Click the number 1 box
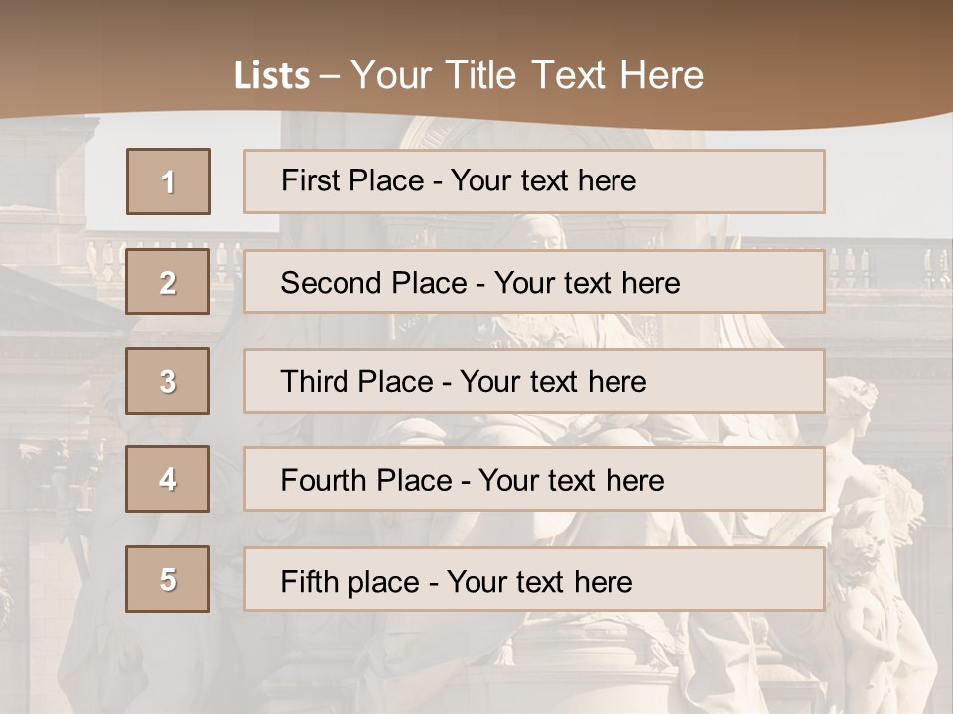 tap(168, 181)
